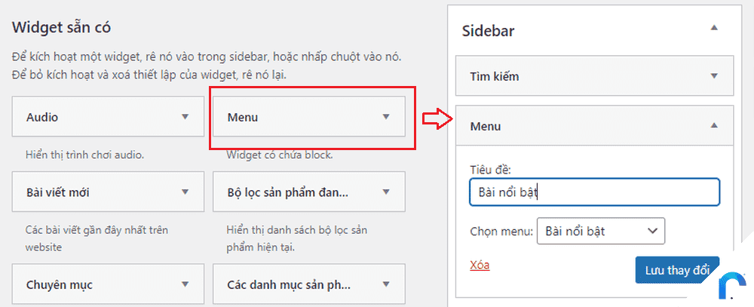Click the Sidebar heading

click(x=488, y=31)
